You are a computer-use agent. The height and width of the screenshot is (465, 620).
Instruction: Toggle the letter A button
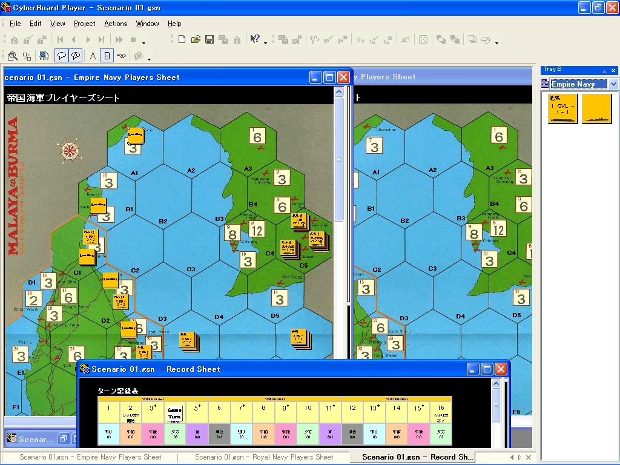point(93,56)
